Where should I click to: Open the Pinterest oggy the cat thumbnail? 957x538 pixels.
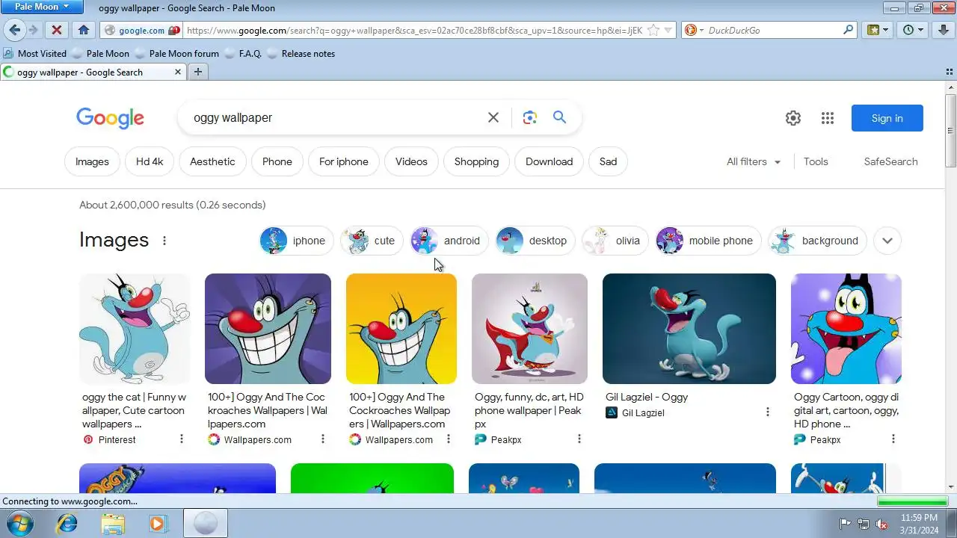click(x=135, y=329)
